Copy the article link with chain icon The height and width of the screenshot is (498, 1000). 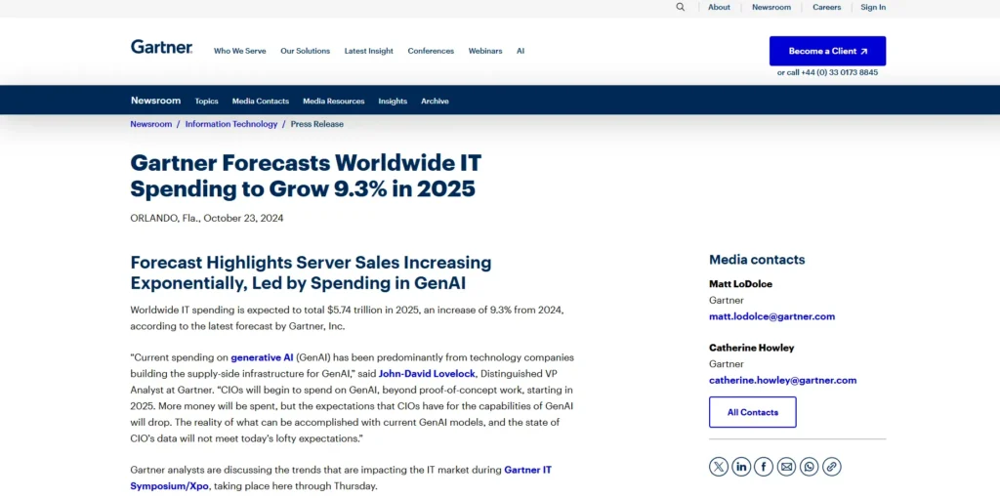(x=831, y=467)
